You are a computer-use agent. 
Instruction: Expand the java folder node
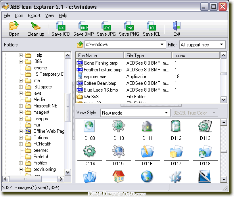click(x=21, y=94)
